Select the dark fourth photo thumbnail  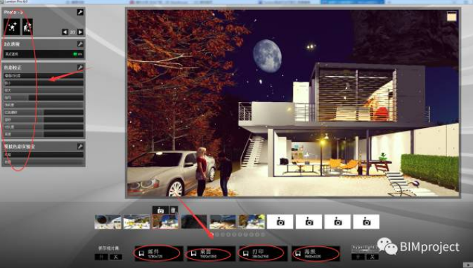[x=194, y=222]
